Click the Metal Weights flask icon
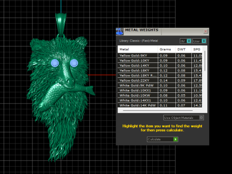Viewport: 232px width, 174px height. point(119,31)
